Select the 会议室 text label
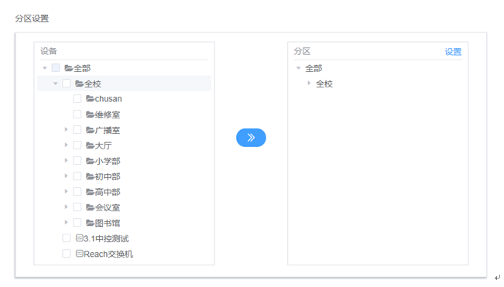The image size is (504, 287). point(108,207)
